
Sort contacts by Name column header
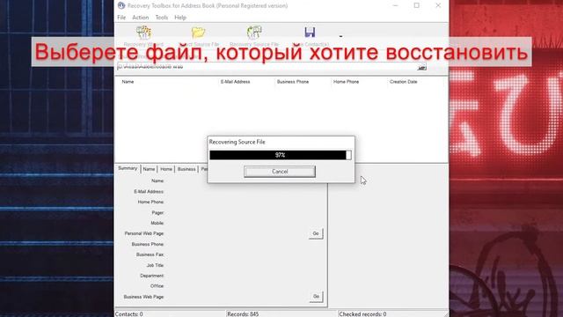pyautogui.click(x=128, y=82)
